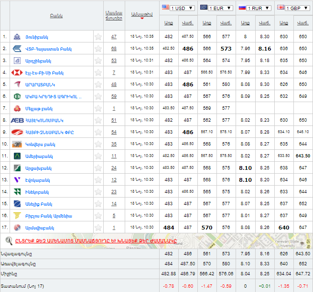Screen dimensions: 313x292
Task: Sort by RUR buy column header
Action: pyautogui.click(x=245, y=23)
